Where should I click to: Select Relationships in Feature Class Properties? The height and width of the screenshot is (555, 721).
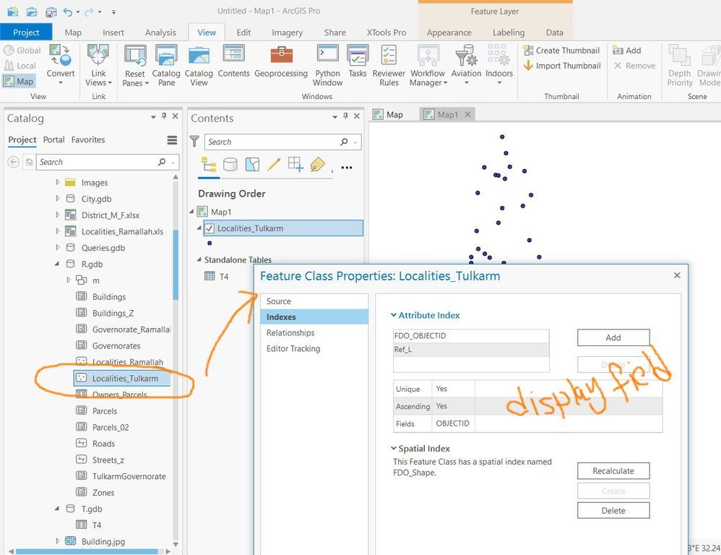tap(290, 333)
